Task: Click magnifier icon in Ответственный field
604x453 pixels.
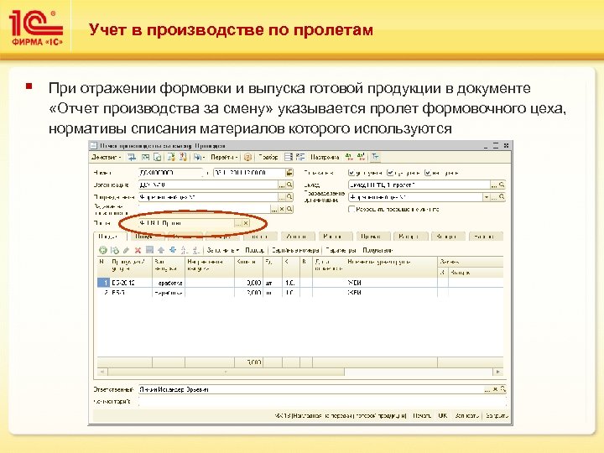Action: 502,389
